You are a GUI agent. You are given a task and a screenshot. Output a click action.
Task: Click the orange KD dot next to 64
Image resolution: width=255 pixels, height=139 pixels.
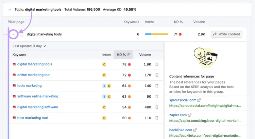tap(130, 86)
